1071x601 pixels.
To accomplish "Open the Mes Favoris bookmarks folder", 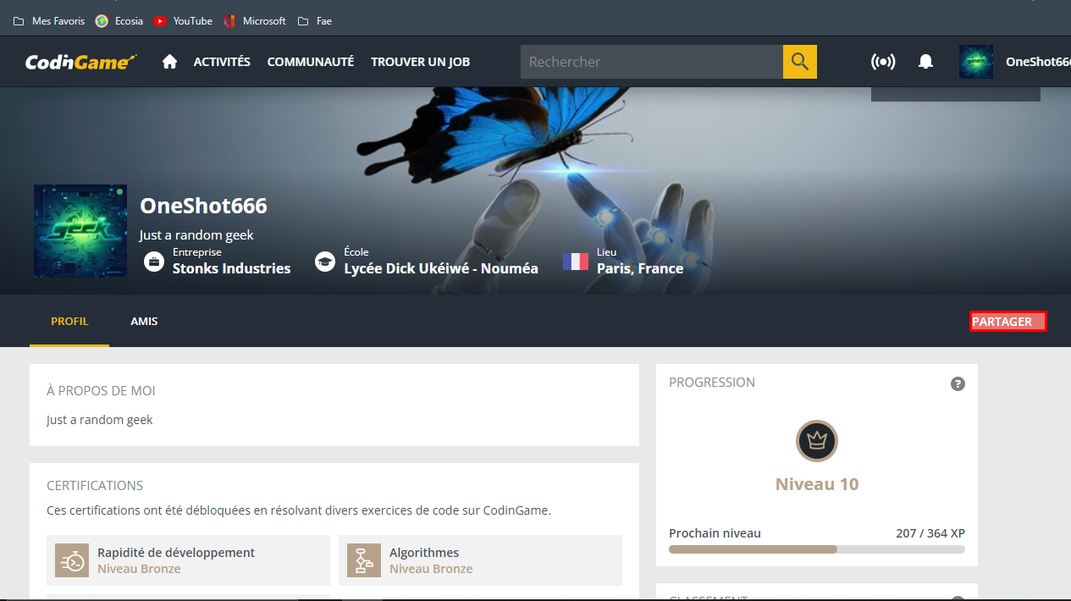I will (49, 21).
